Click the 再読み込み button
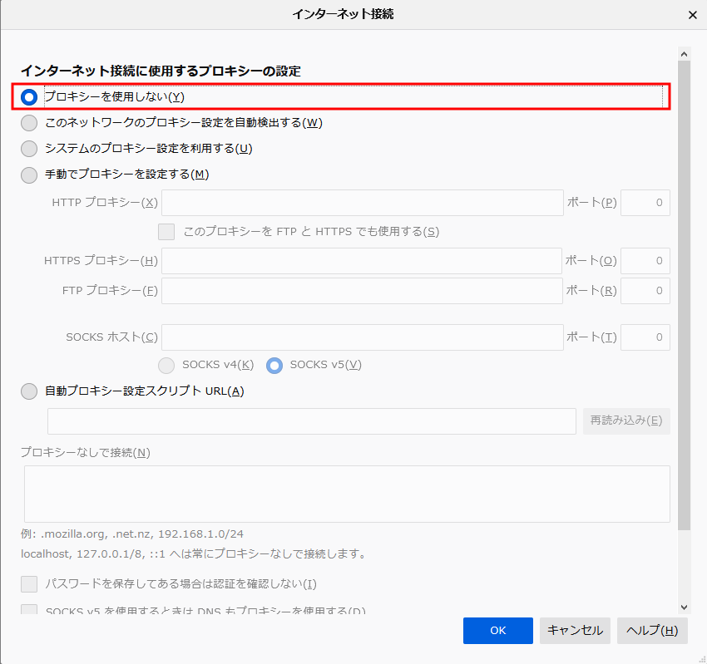 626,421
